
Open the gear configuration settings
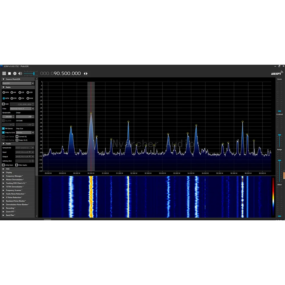(x=15, y=74)
